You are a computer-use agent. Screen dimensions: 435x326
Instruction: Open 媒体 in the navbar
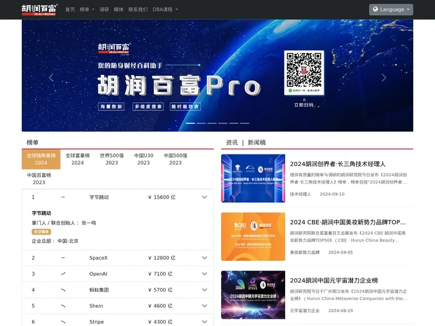click(x=118, y=10)
